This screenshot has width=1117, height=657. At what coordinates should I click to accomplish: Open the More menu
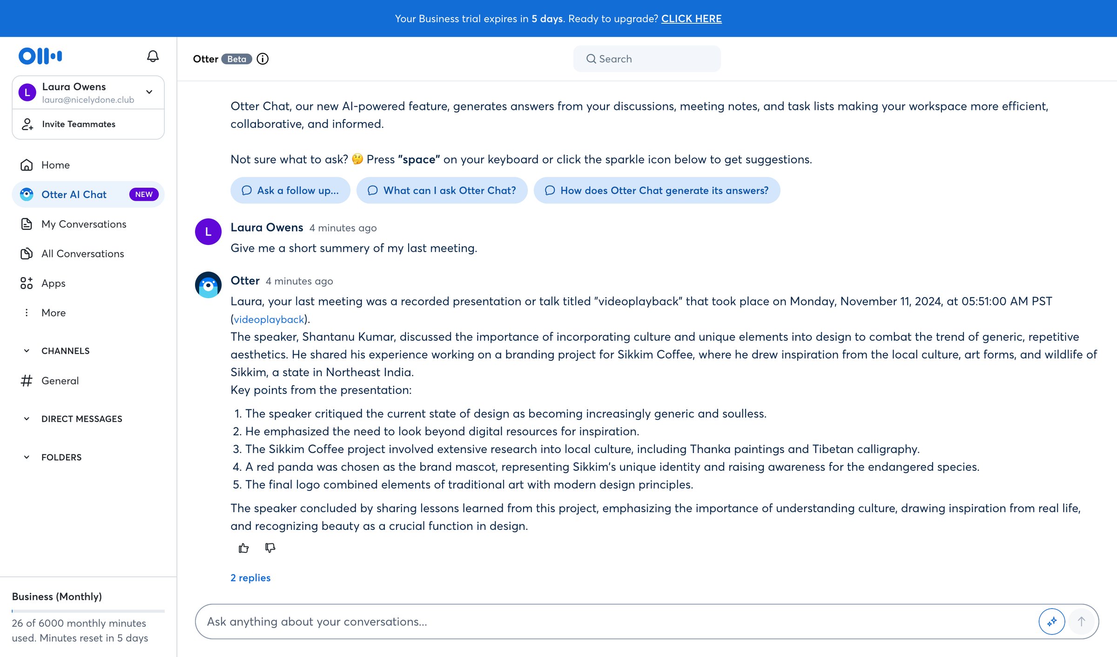point(88,312)
